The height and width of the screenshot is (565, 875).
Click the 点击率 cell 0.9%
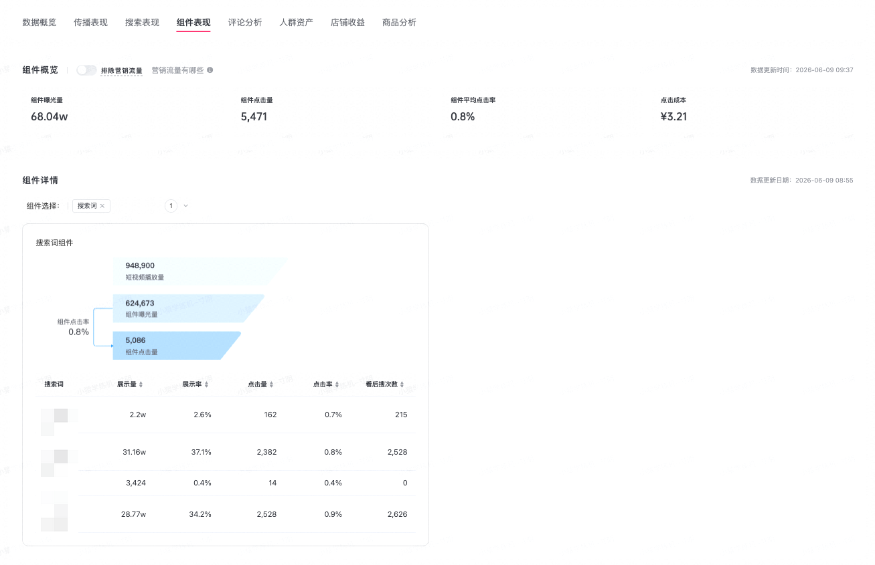[x=333, y=514]
